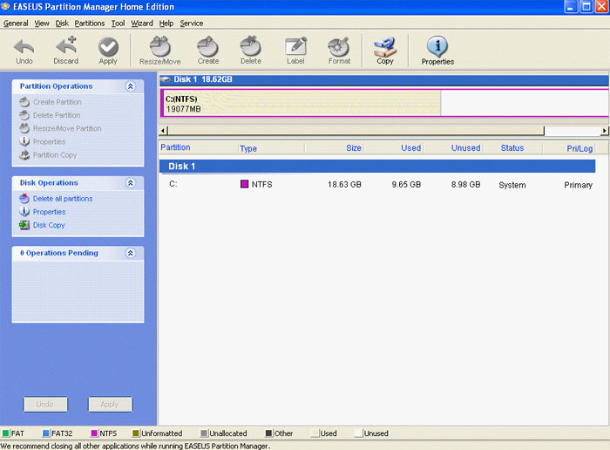Image resolution: width=610 pixels, height=450 pixels.
Task: Click the disk map scroll right arrow
Action: (604, 131)
